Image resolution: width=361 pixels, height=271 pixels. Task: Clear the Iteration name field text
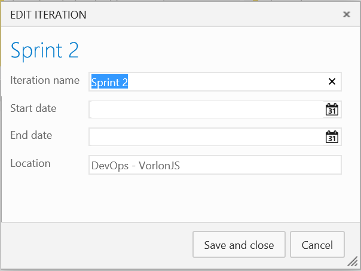[332, 82]
